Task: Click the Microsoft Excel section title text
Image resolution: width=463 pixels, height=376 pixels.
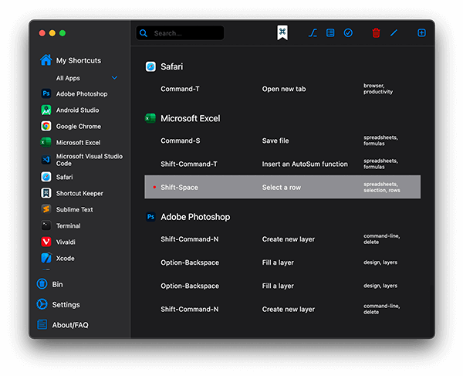Action: (190, 118)
